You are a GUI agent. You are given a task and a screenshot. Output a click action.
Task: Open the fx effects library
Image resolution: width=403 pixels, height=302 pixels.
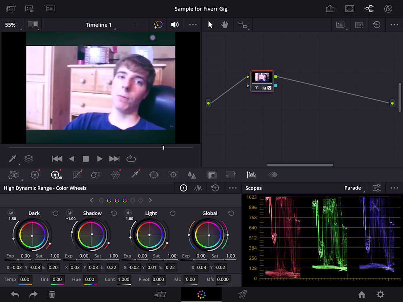pyautogui.click(x=388, y=9)
